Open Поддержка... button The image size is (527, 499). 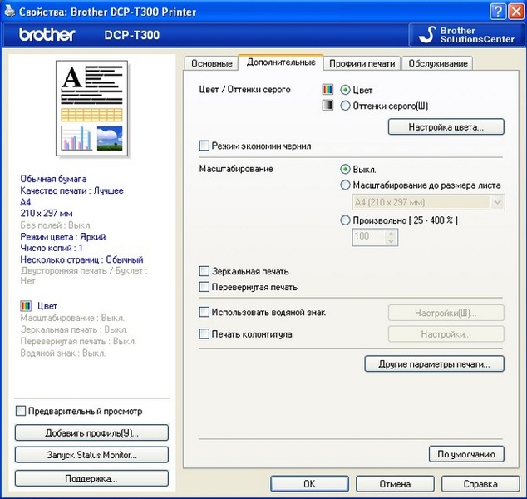91,478
